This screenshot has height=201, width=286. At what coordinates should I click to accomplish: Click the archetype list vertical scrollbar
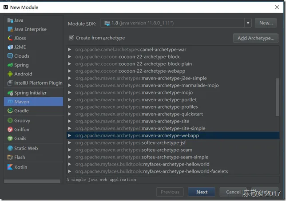coord(278,97)
